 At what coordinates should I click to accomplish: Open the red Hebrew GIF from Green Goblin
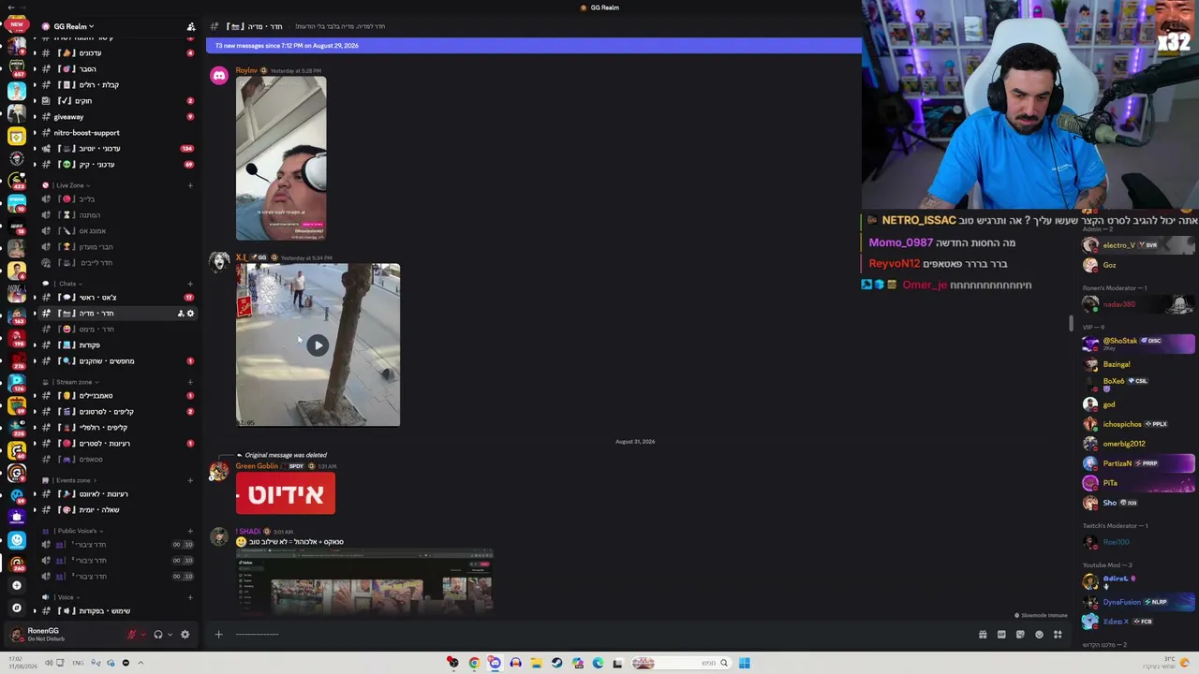click(x=286, y=493)
